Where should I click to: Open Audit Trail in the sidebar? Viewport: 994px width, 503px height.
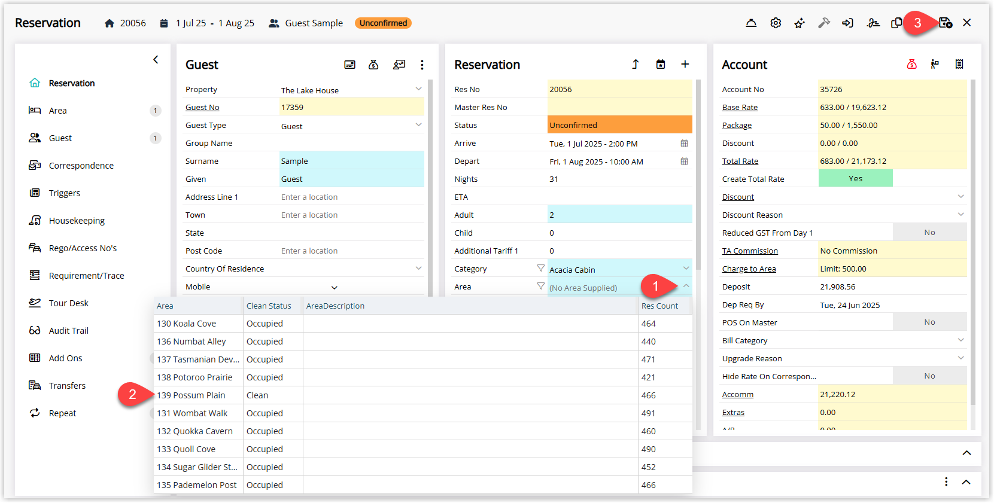(68, 331)
